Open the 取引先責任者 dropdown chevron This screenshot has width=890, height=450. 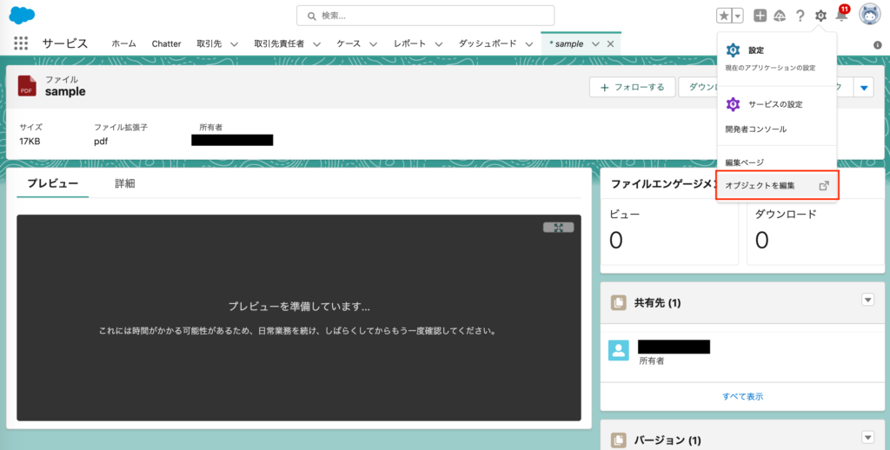point(316,43)
